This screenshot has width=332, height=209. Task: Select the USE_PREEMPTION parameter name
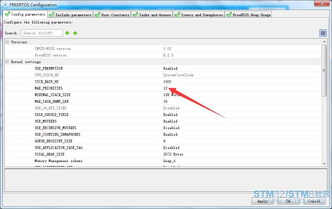(x=49, y=68)
